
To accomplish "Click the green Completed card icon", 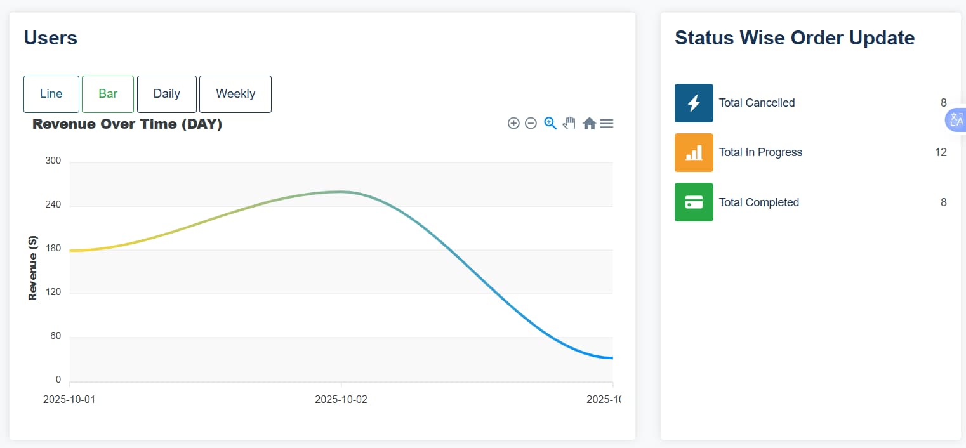I will [x=694, y=202].
